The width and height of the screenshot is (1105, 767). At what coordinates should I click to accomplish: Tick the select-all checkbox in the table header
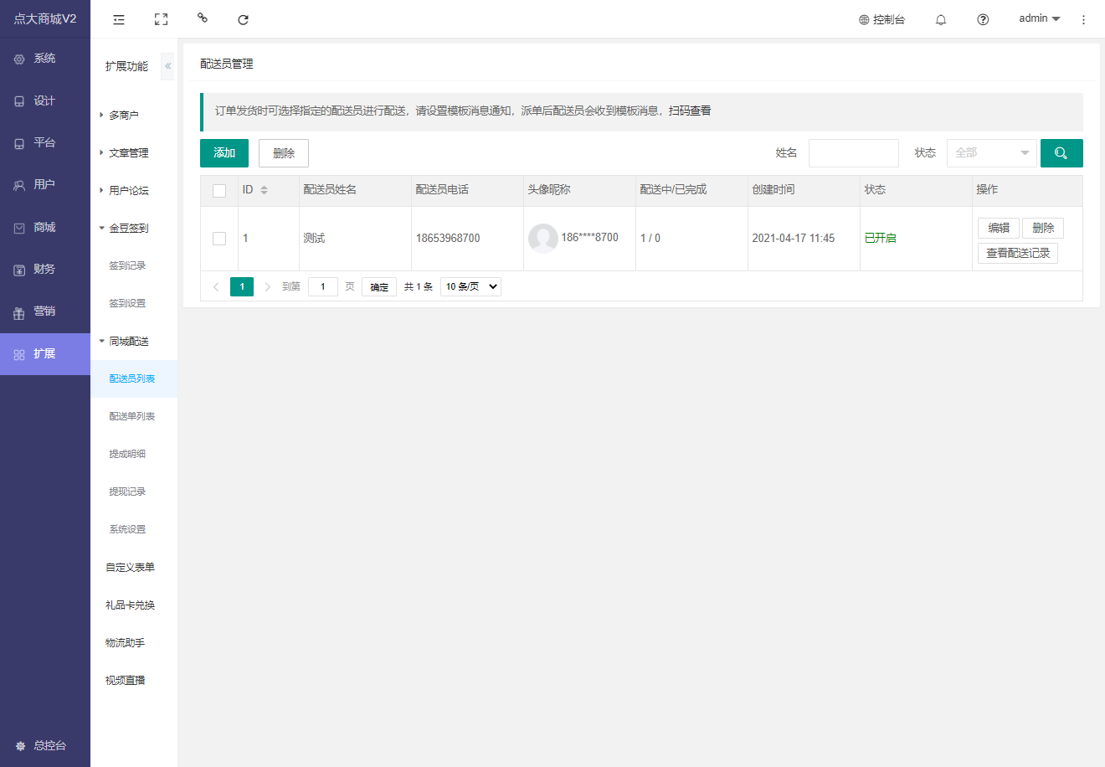pos(219,191)
